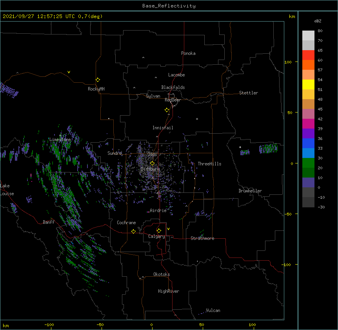338x330 pixels.
Task: Select the Lacombe label on map
Action: click(176, 75)
